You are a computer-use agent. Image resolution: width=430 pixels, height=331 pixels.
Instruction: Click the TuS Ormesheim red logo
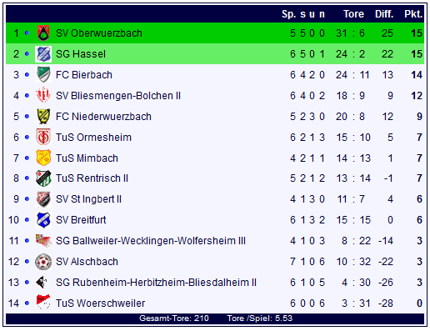click(x=43, y=138)
